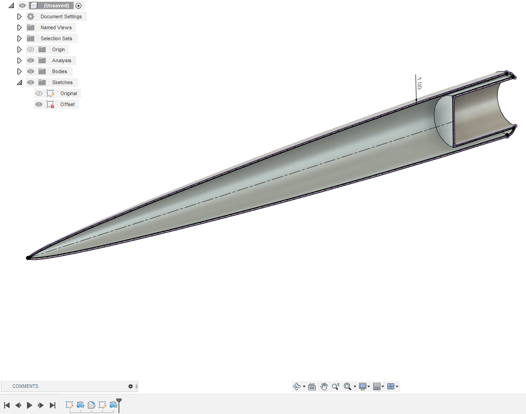This screenshot has height=414, width=526.
Task: Click the Named Views folder icon
Action: 31,27
